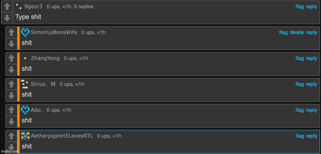The width and height of the screenshot is (321, 154).
Task: Reply to the 9geor3 comment
Action: [311, 6]
